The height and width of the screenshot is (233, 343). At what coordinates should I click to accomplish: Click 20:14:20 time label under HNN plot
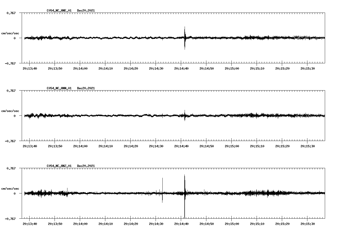(131, 146)
